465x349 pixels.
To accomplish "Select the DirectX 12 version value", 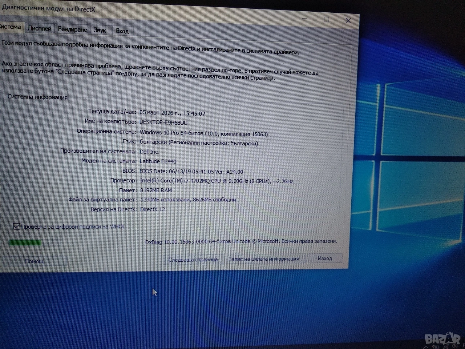I will 152,209.
